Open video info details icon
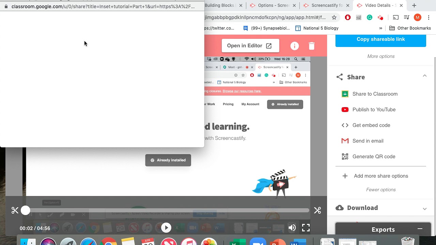436x245 pixels. pos(295,46)
